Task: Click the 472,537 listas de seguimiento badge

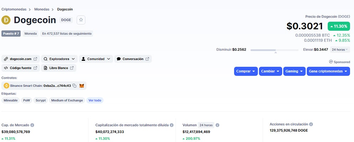Action: (x=67, y=33)
